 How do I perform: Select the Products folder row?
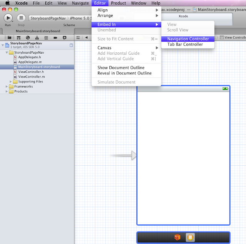point(37,91)
